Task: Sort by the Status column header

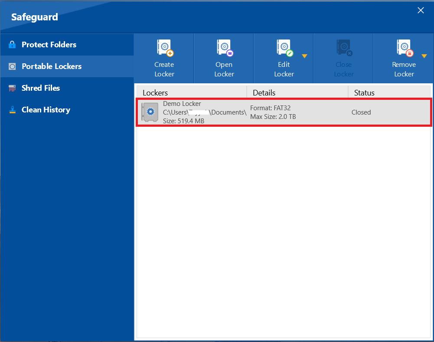Action: click(389, 92)
